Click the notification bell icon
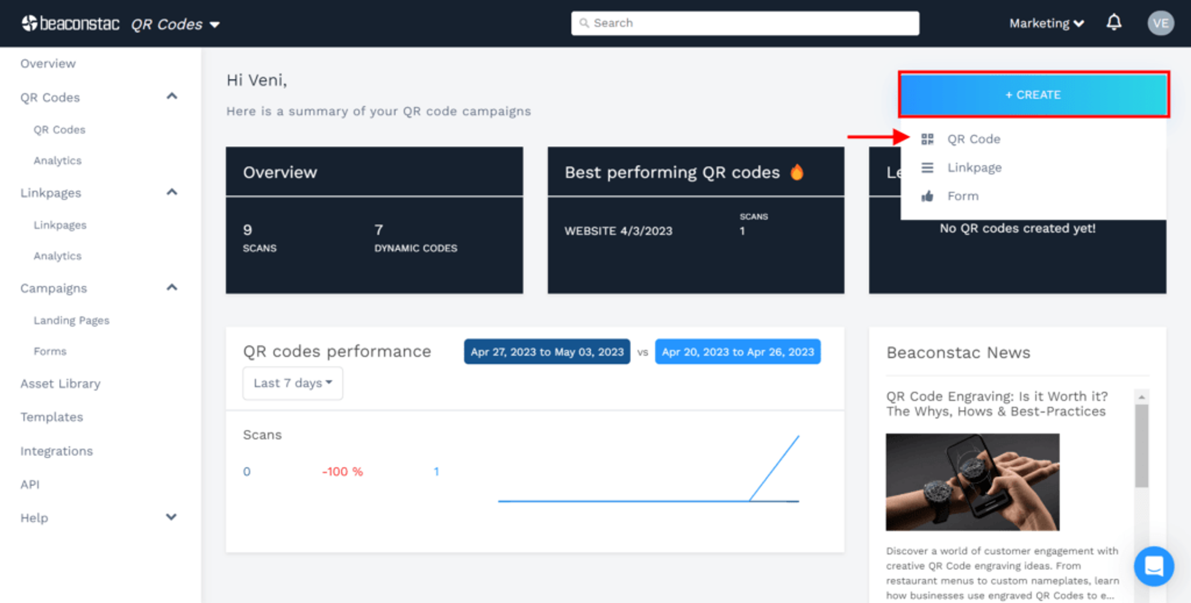The image size is (1191, 603). (1114, 22)
